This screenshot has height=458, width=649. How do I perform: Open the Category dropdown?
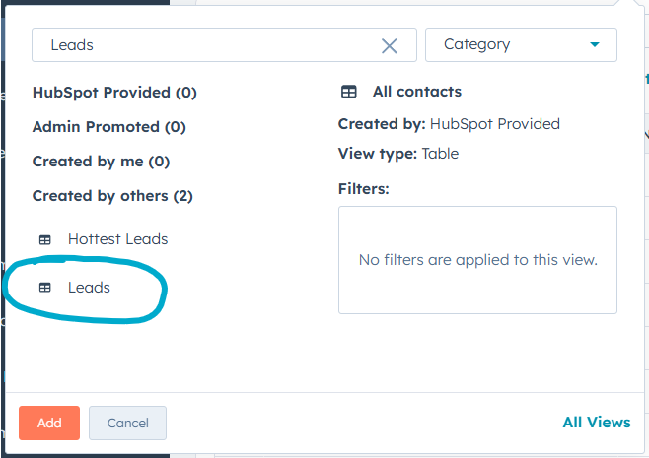tap(520, 44)
